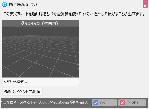Image resolution: width=149 pixels, height=109 pixels.
Task: Click the white X on the pink close button
Action: click(145, 6)
